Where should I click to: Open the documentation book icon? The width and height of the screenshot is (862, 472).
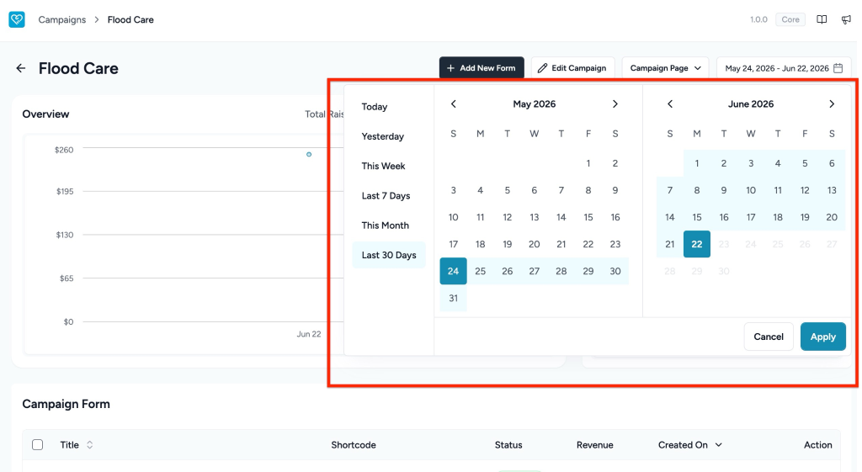(x=822, y=20)
